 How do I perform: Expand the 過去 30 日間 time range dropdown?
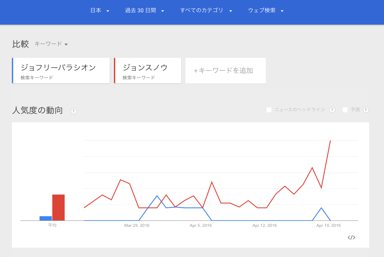145,11
